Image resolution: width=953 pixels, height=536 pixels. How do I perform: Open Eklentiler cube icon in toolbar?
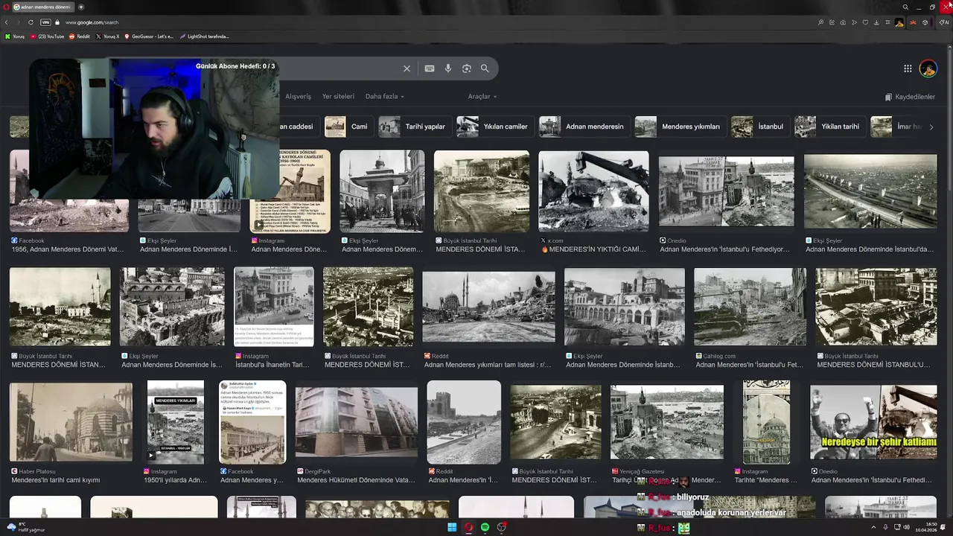click(925, 22)
